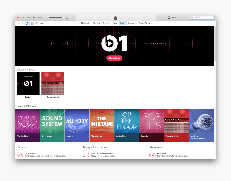
Task: Select the Radio tab
Action: click(x=122, y=23)
